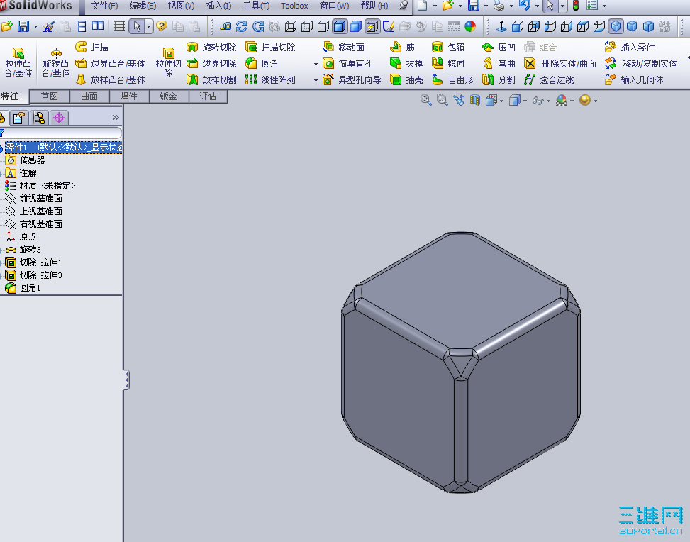Toggle shaded with edges display mode
The height and width of the screenshot is (542, 690).
339,26
